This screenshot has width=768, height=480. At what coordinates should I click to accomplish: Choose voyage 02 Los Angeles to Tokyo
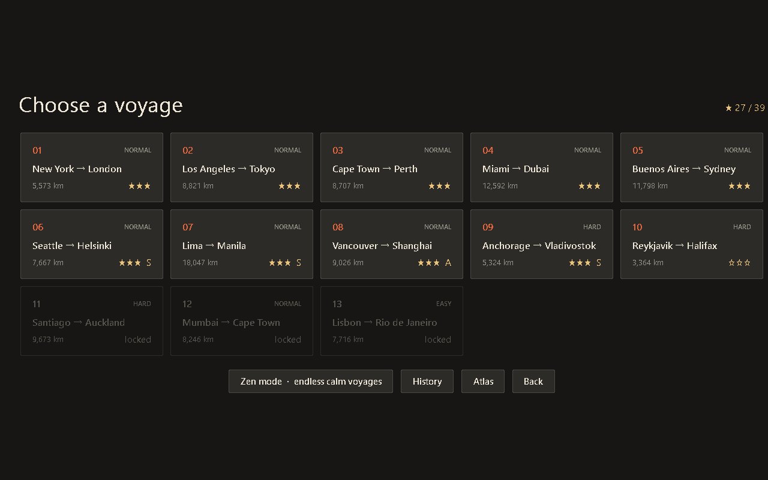point(242,167)
